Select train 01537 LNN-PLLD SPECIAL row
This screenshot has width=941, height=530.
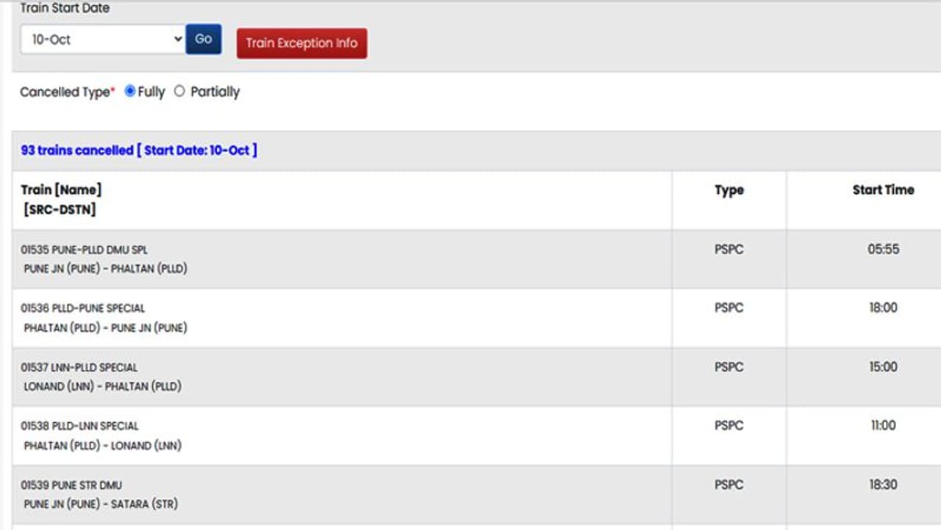tap(79, 367)
